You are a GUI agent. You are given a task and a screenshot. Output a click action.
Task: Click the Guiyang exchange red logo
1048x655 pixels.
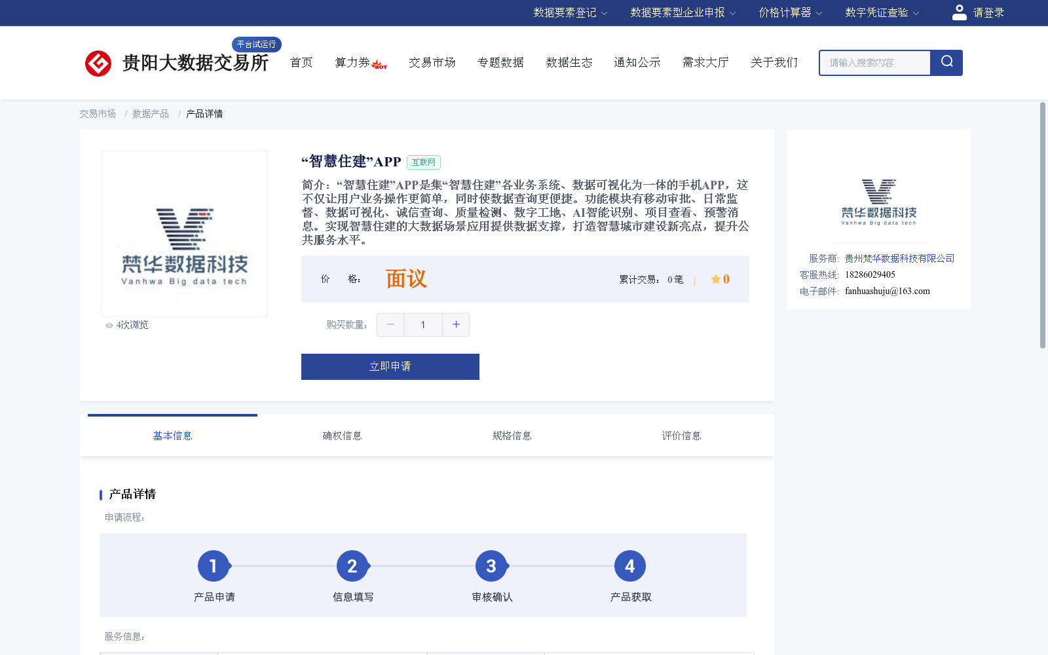point(98,64)
